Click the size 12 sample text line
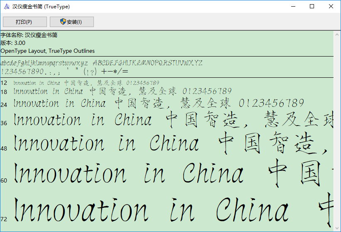 [86, 83]
